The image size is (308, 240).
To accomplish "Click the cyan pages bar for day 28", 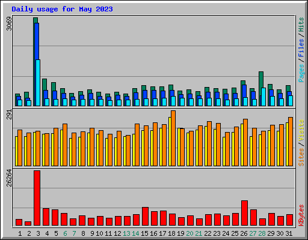I will tap(263, 97).
